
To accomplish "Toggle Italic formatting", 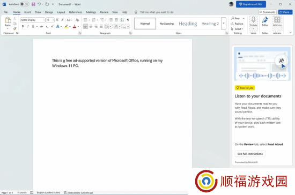I will click(28, 26).
